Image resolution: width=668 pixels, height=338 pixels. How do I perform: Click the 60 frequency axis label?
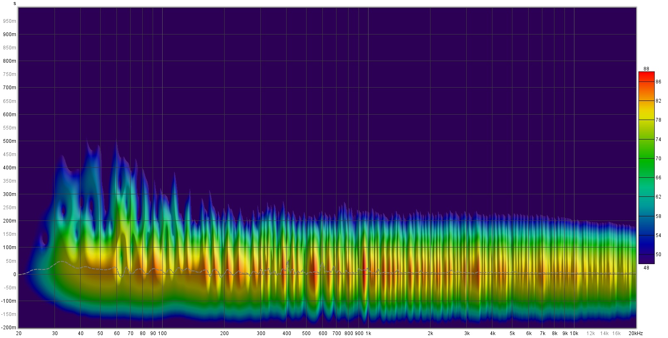[117, 333]
